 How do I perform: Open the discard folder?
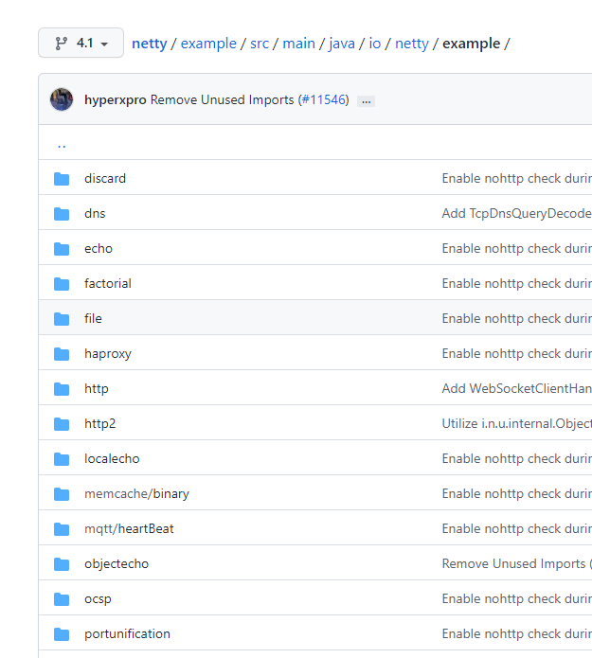tap(105, 178)
